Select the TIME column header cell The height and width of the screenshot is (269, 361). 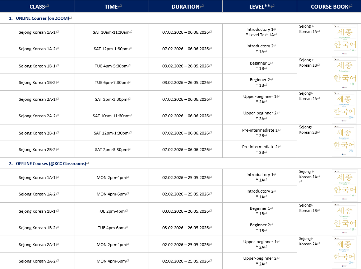pyautogui.click(x=111, y=6)
